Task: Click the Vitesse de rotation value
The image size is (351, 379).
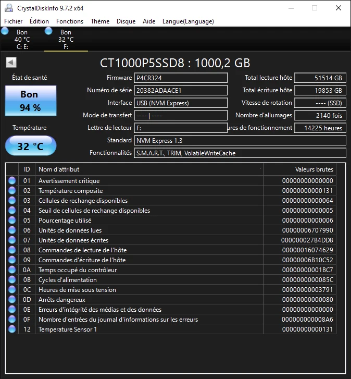Action: pos(320,103)
